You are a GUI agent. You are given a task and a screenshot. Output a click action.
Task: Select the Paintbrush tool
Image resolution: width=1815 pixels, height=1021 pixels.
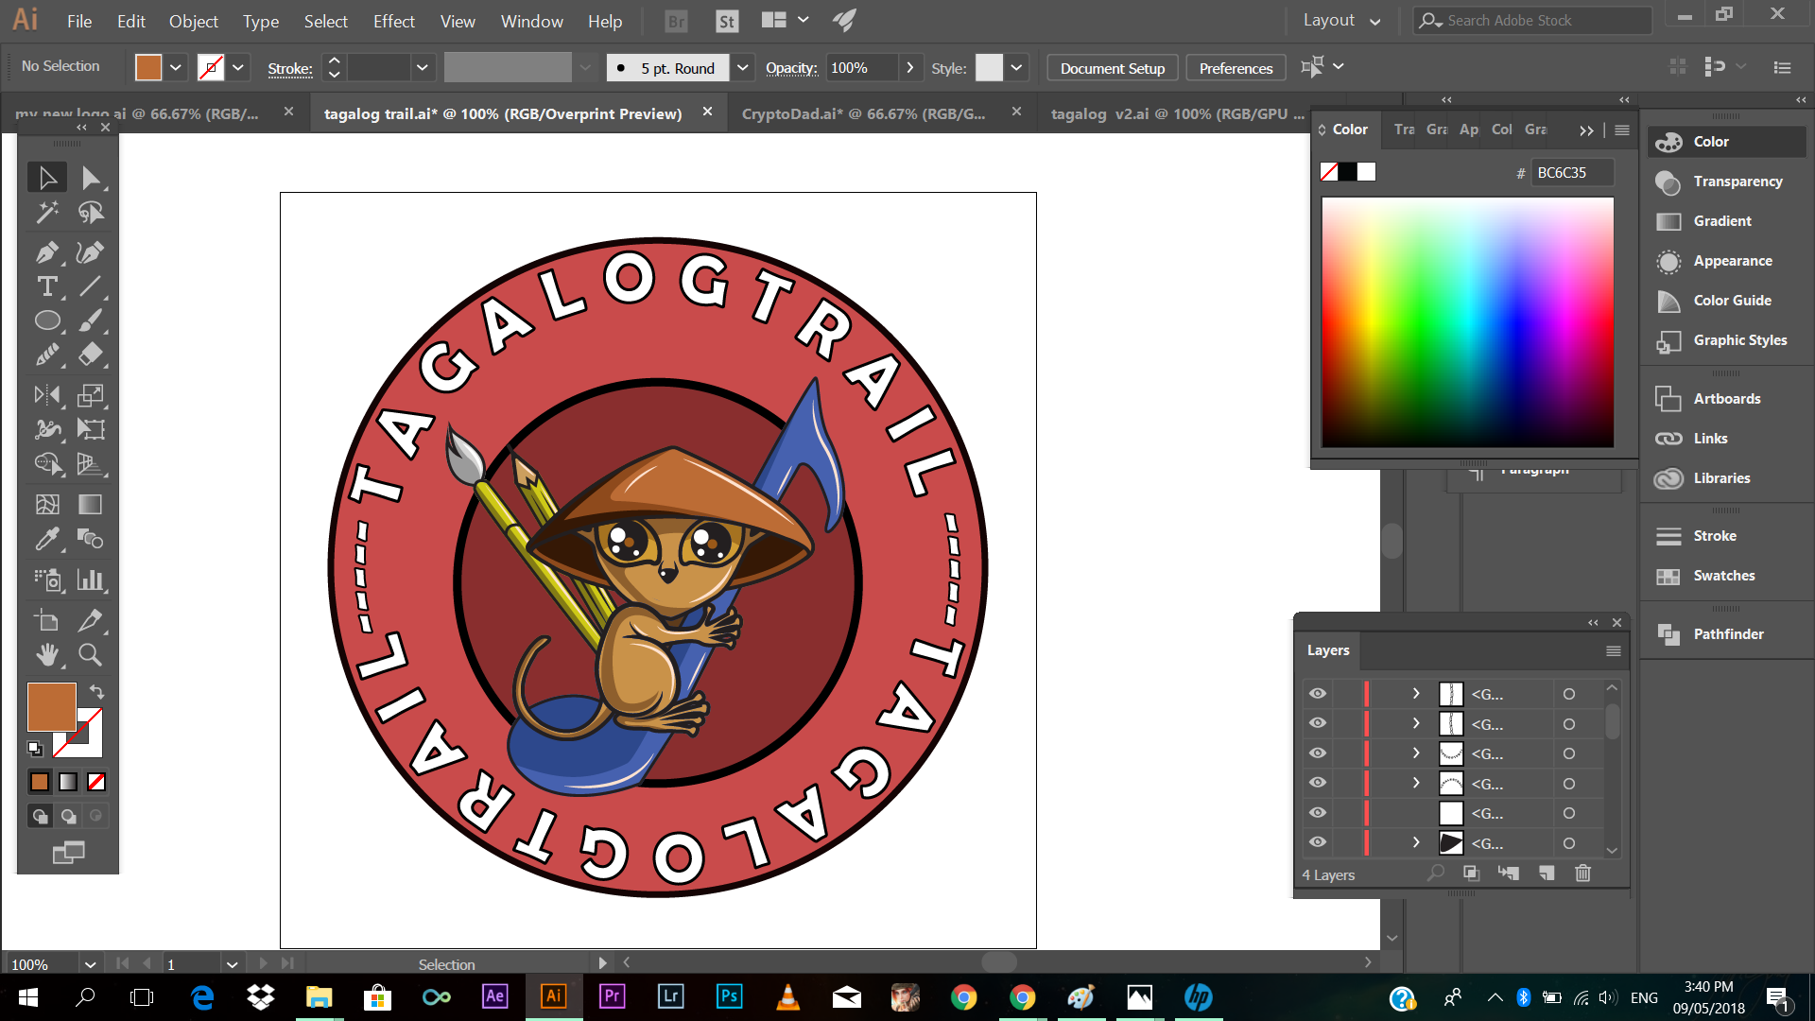click(90, 320)
